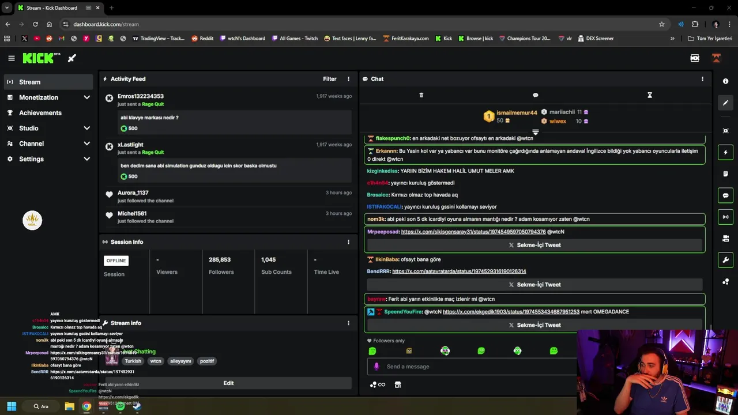The height and width of the screenshot is (415, 738).
Task: Click the yellow angry-face emote
Action: [x=409, y=351]
